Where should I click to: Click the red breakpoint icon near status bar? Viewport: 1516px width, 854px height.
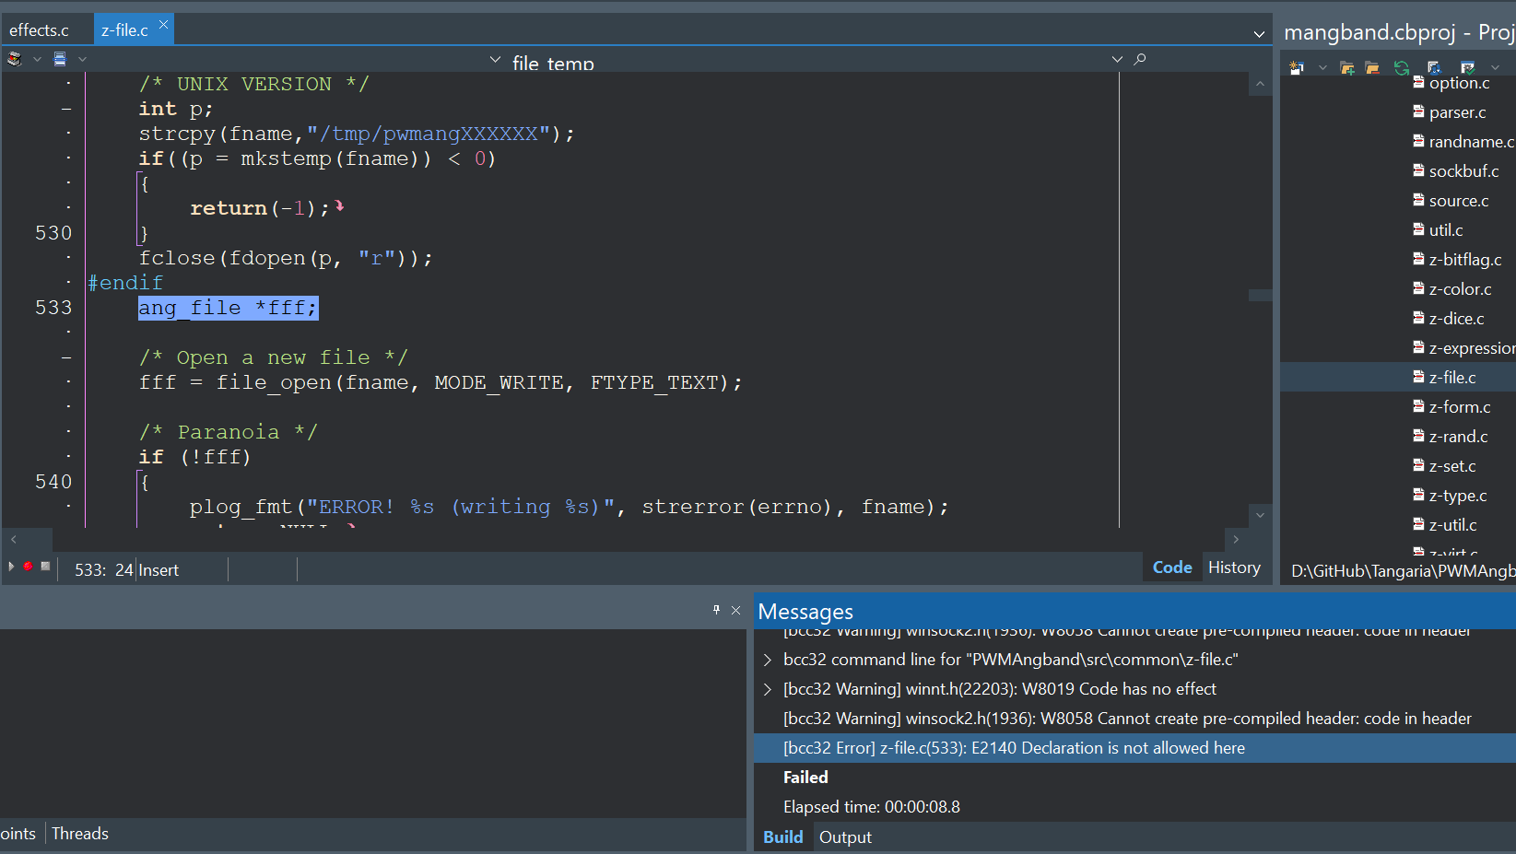26,568
